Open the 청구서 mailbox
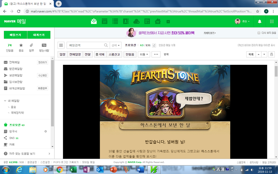 click(x=13, y=131)
